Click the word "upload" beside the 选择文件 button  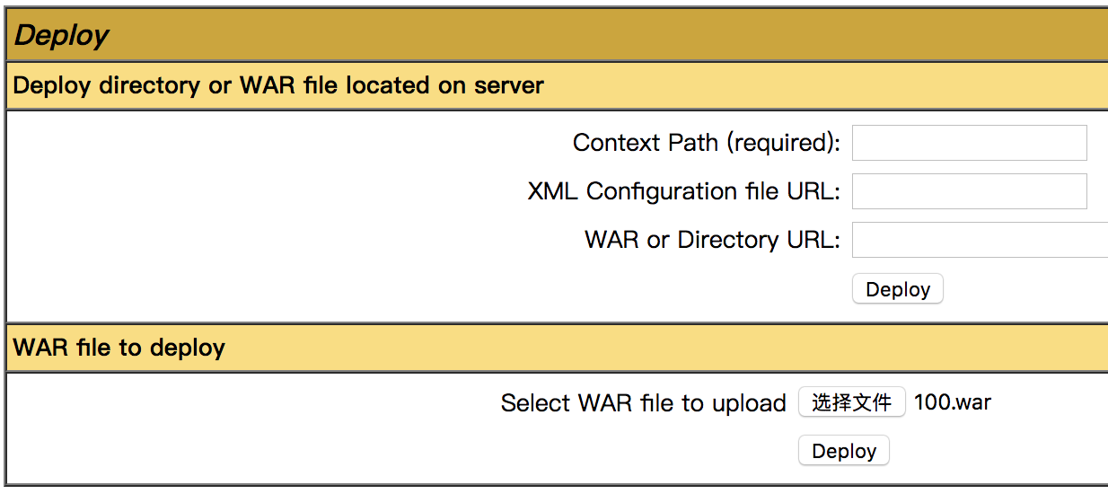coord(749,403)
